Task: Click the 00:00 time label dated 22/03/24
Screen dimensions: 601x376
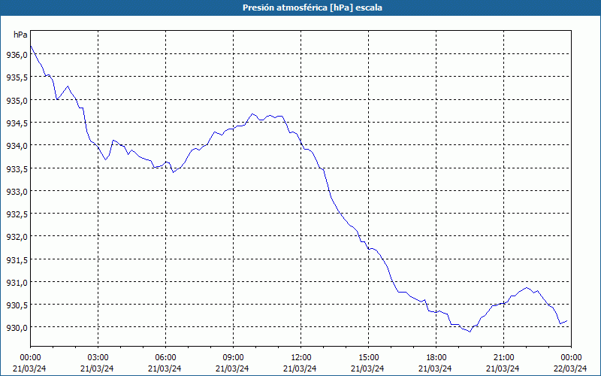Action: (571, 358)
